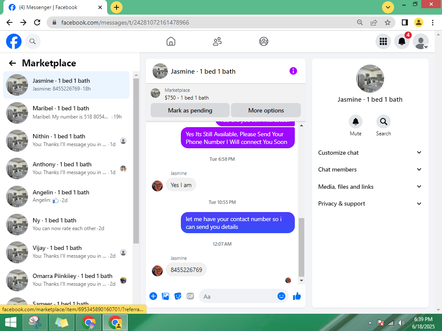Show hidden system tray icons
442x331 pixels.
[x=370, y=323]
